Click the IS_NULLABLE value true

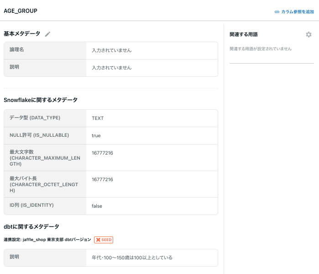[96, 135]
